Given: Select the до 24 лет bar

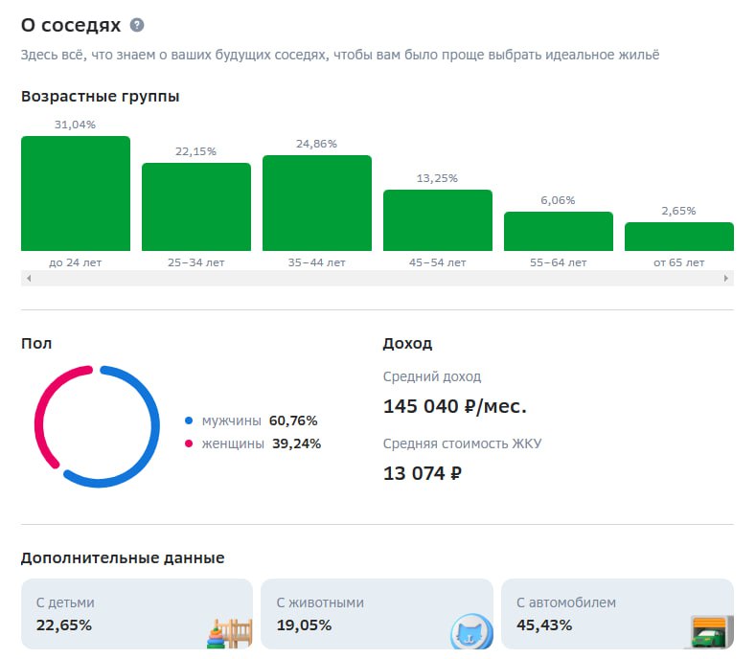Looking at the screenshot, I should click(76, 193).
